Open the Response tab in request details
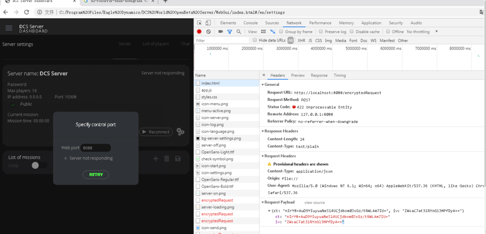Viewport: 486px width, 234px height. coord(319,75)
